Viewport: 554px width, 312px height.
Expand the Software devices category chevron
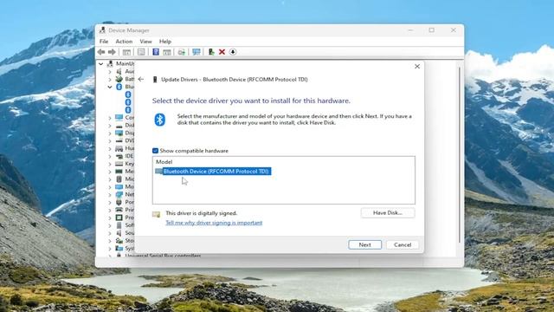point(110,225)
